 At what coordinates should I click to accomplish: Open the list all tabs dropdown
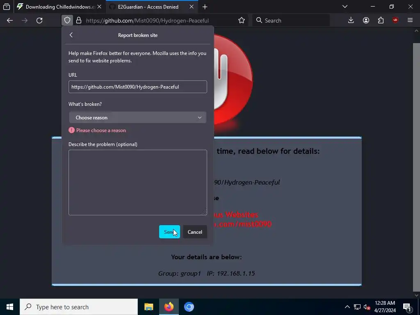[345, 7]
